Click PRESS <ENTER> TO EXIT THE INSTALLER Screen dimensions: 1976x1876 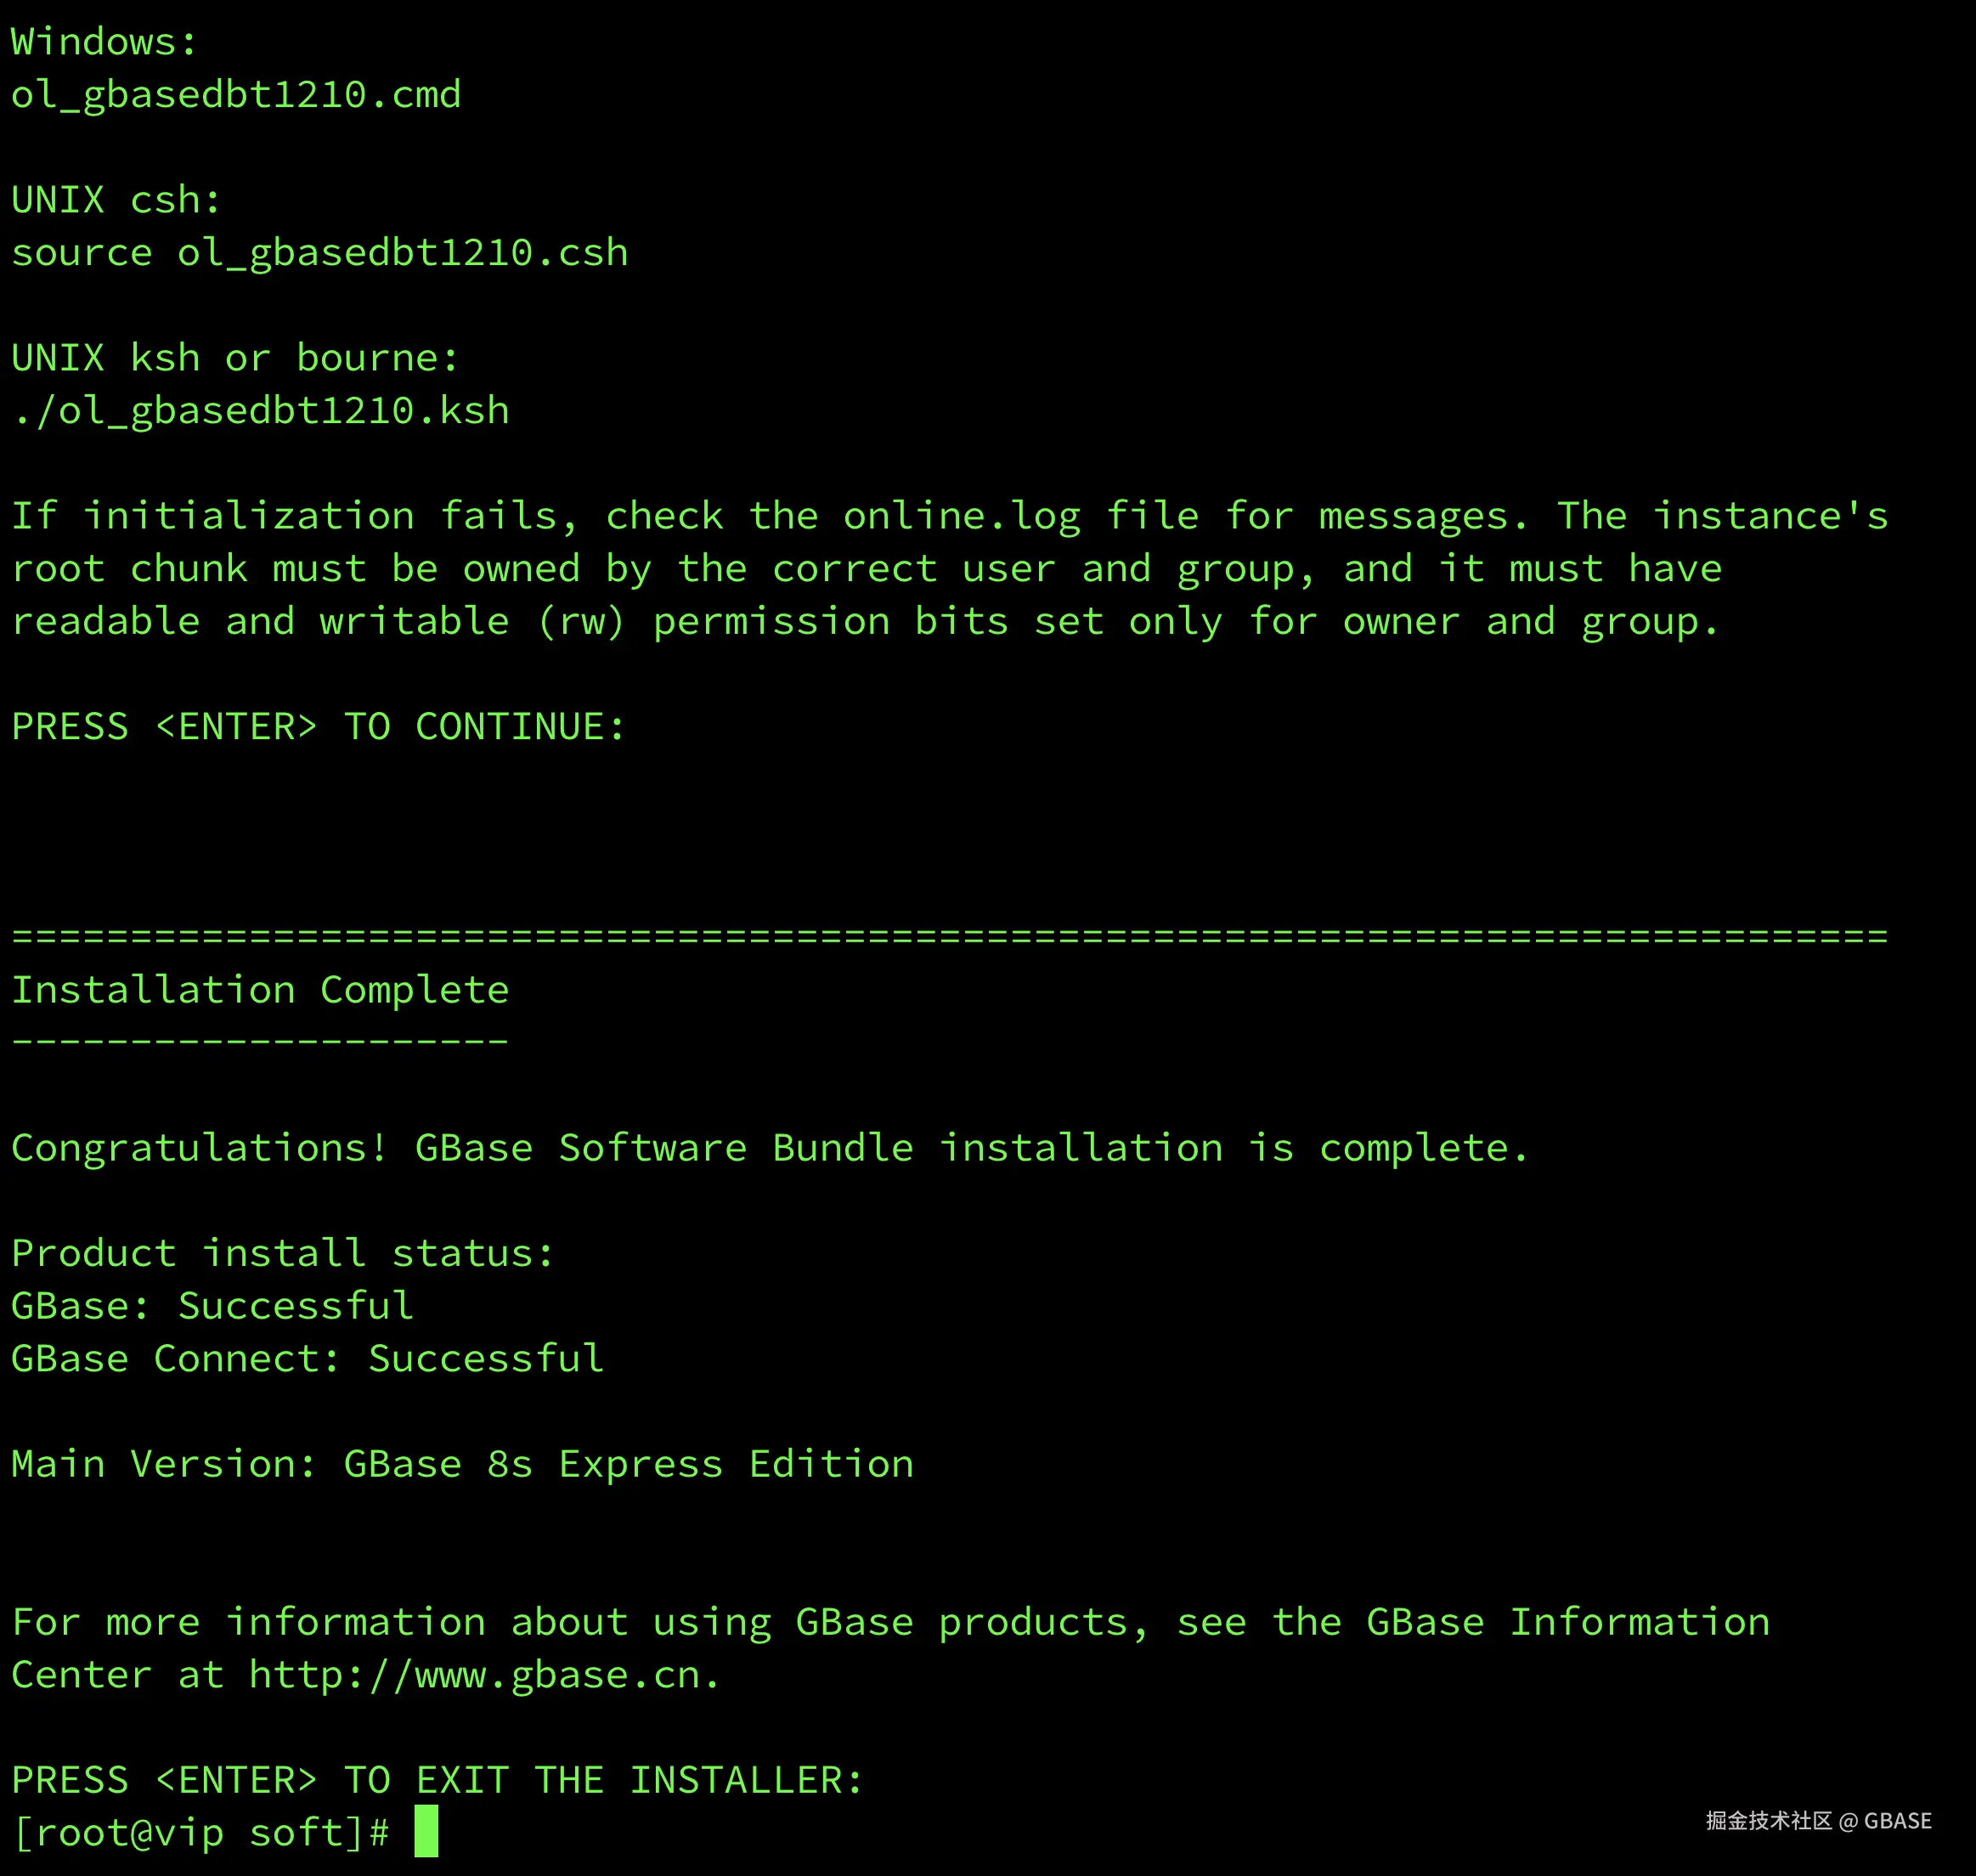click(437, 1780)
